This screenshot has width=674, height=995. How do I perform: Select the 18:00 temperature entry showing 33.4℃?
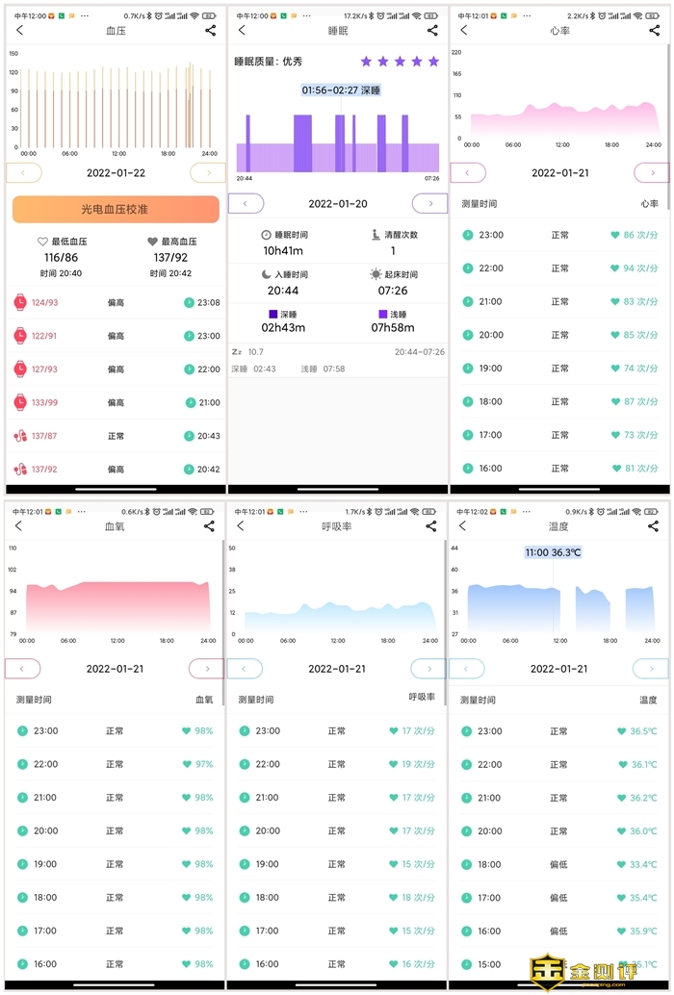coord(559,864)
